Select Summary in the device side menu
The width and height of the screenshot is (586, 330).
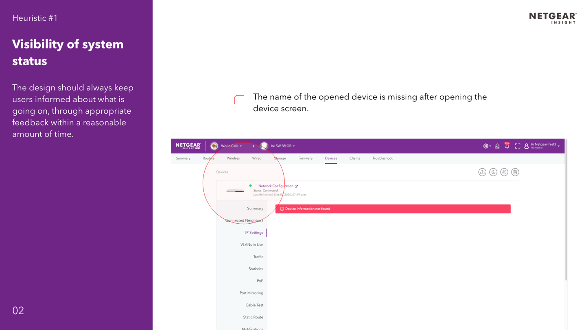coord(255,209)
